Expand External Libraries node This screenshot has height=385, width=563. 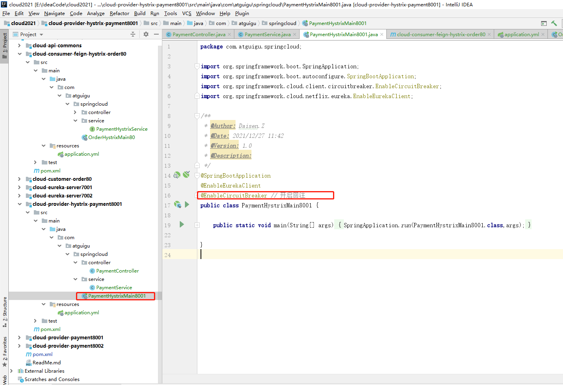click(11, 371)
